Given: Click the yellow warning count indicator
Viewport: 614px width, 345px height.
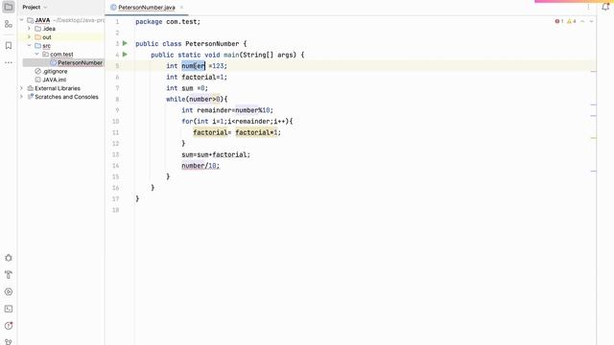Looking at the screenshot, I should pyautogui.click(x=572, y=21).
